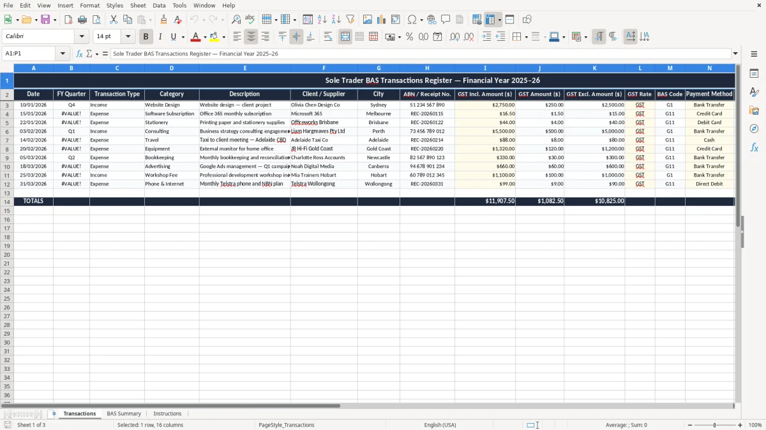
Task: Insert a special character via Omega icon
Action: click(412, 20)
